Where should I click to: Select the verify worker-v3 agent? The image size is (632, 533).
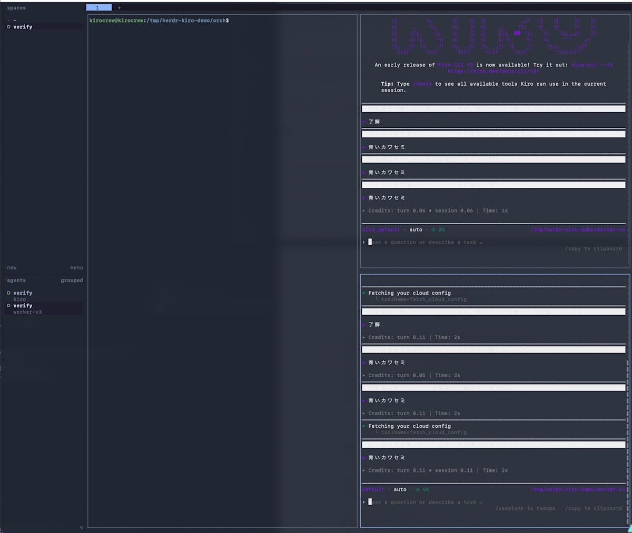[43, 309]
